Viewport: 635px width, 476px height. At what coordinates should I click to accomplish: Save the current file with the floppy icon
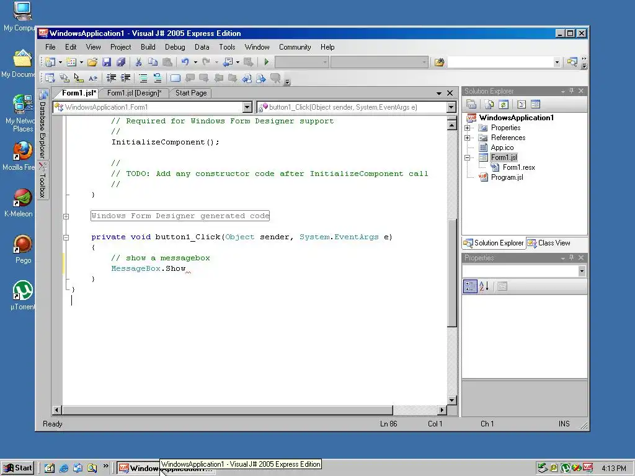pos(107,62)
